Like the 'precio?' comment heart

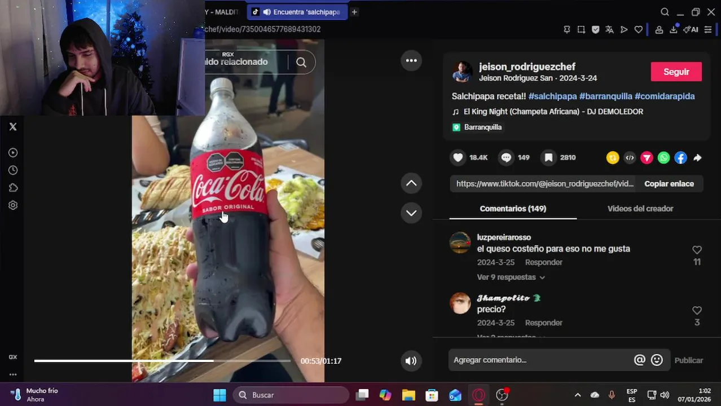coord(697,311)
